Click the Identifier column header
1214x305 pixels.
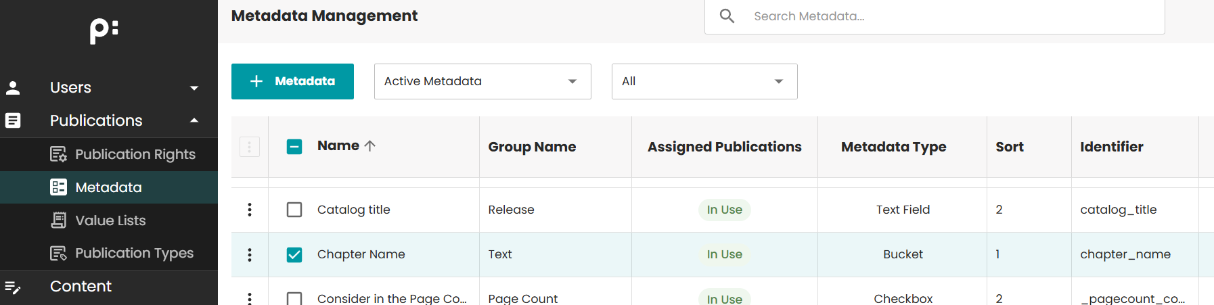pyautogui.click(x=1111, y=147)
